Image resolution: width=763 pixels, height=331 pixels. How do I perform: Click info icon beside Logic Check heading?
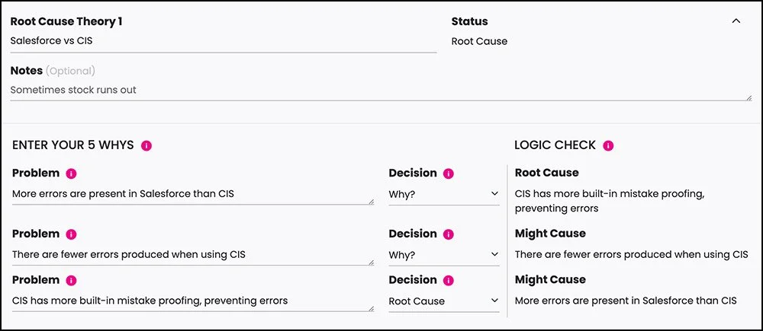608,145
